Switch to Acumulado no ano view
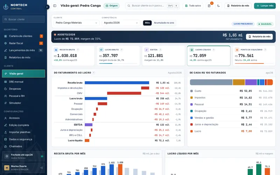The height and width of the screenshot is (175, 280). coord(164,23)
